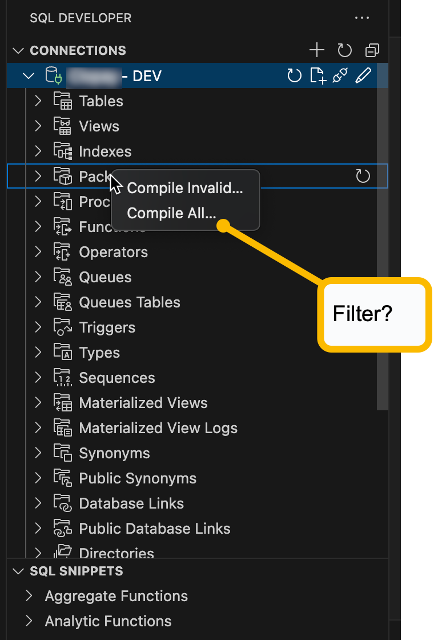Choose Compile All... from context menu
Image resolution: width=434 pixels, height=640 pixels.
click(x=171, y=213)
